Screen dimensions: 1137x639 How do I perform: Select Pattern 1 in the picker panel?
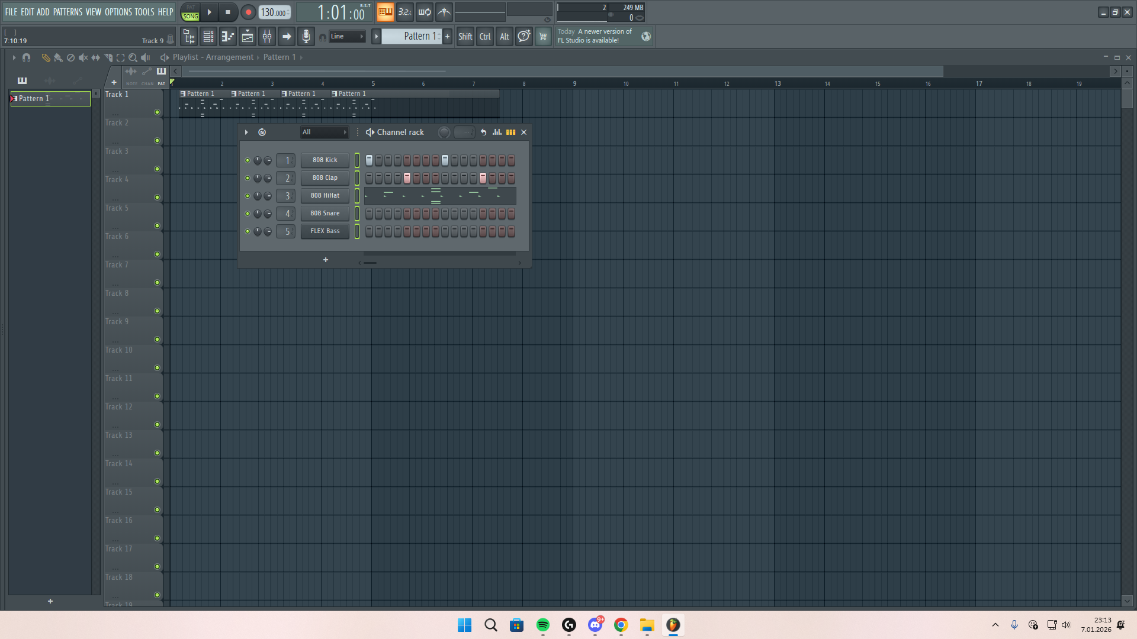50,99
